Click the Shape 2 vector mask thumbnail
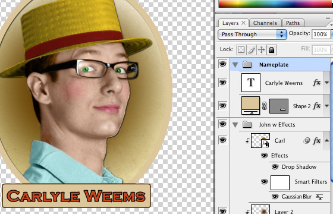The image size is (333, 214). click(x=279, y=106)
